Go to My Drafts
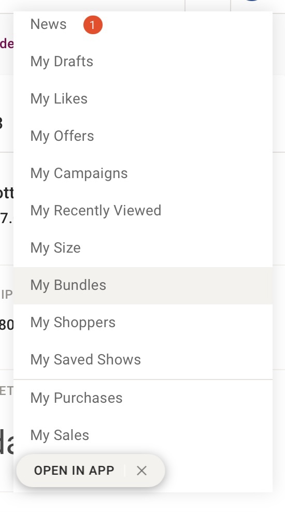285x512 pixels. point(143,62)
